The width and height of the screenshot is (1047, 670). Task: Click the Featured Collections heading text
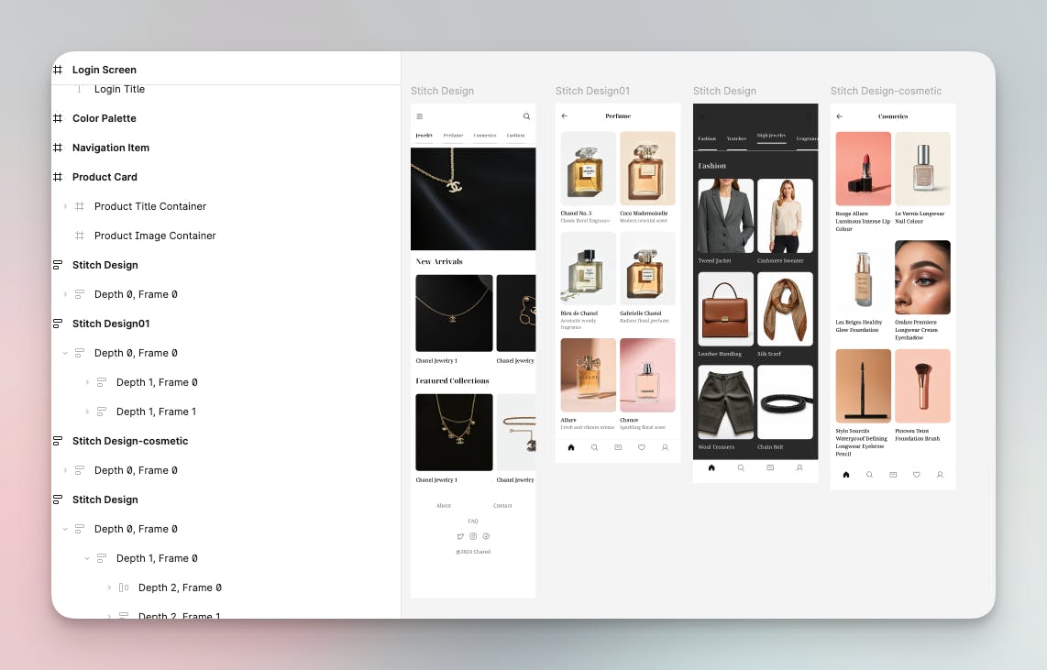tap(453, 381)
